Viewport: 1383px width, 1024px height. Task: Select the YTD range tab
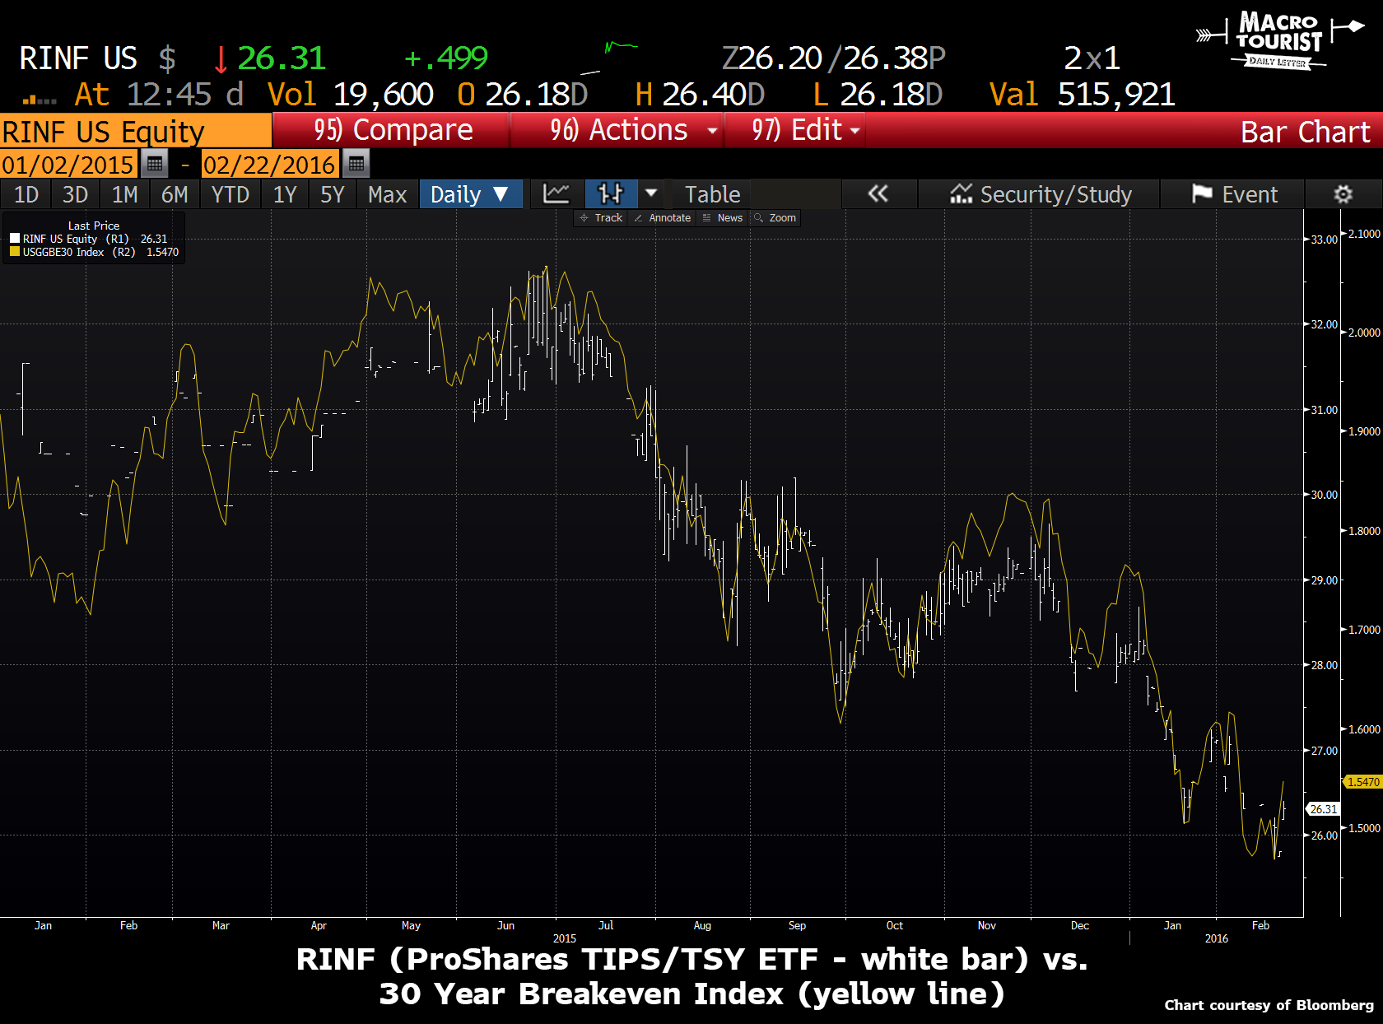(x=230, y=194)
